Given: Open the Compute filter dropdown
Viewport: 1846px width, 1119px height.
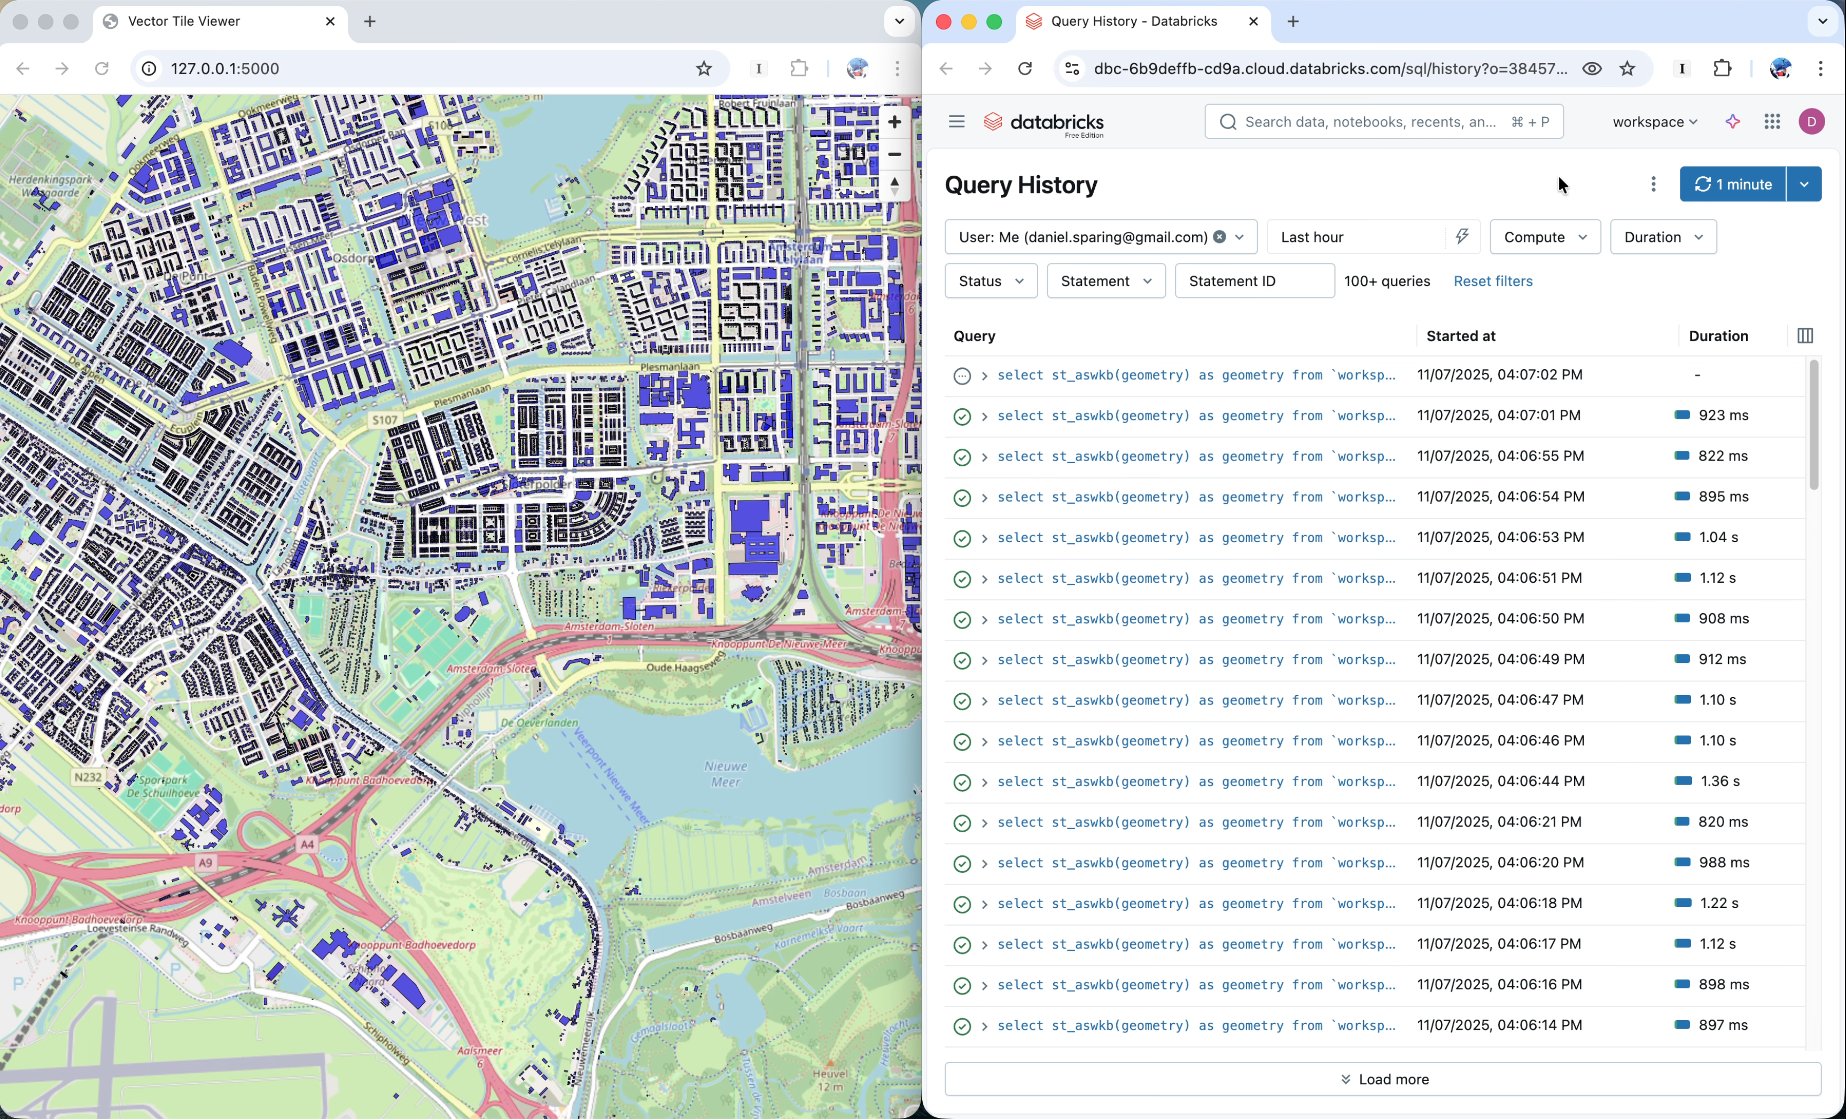Looking at the screenshot, I should click(1545, 238).
